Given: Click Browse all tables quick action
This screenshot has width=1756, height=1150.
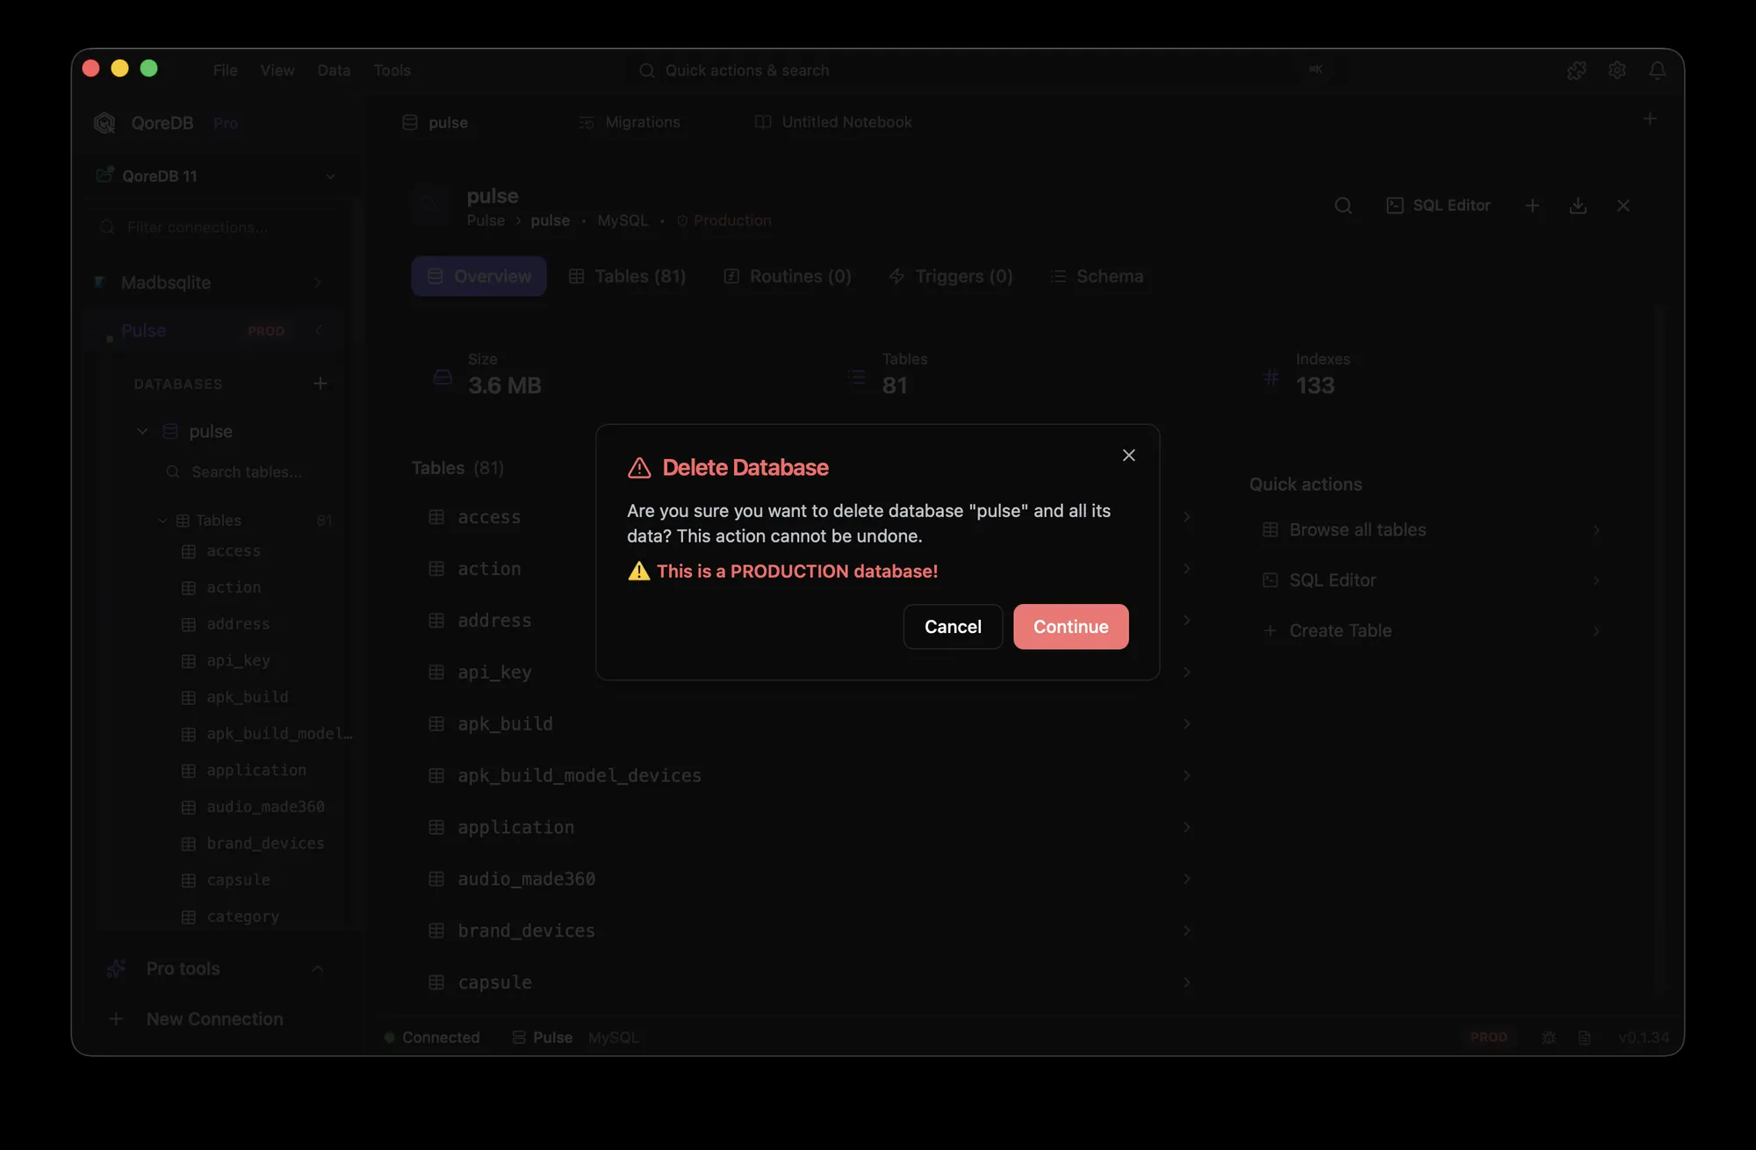Looking at the screenshot, I should pyautogui.click(x=1431, y=530).
